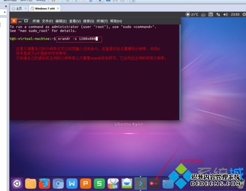Launch Firefox from the dock

pyautogui.click(x=44, y=183)
